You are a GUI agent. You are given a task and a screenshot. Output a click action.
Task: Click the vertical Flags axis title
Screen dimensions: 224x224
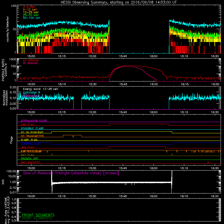click(x=11, y=140)
